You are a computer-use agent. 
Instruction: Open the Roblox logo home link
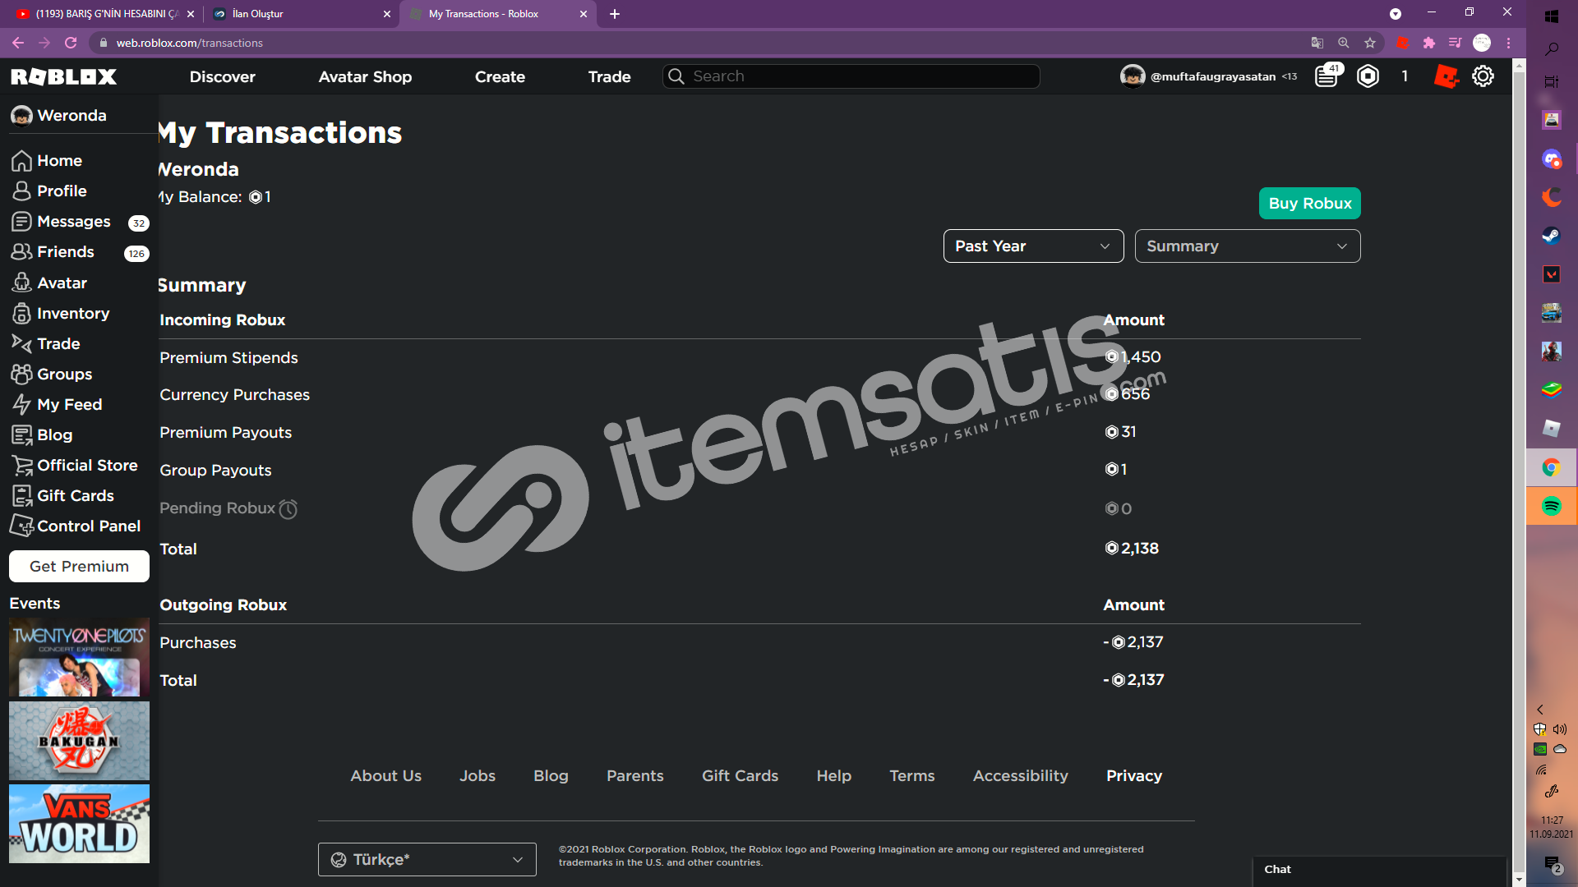63,76
